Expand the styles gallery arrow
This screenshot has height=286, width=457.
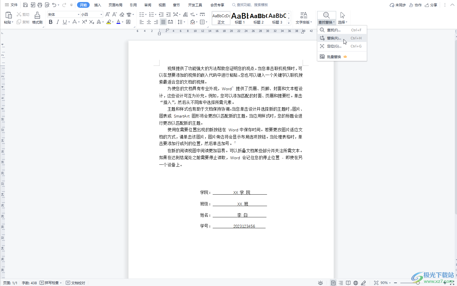[x=289, y=23]
